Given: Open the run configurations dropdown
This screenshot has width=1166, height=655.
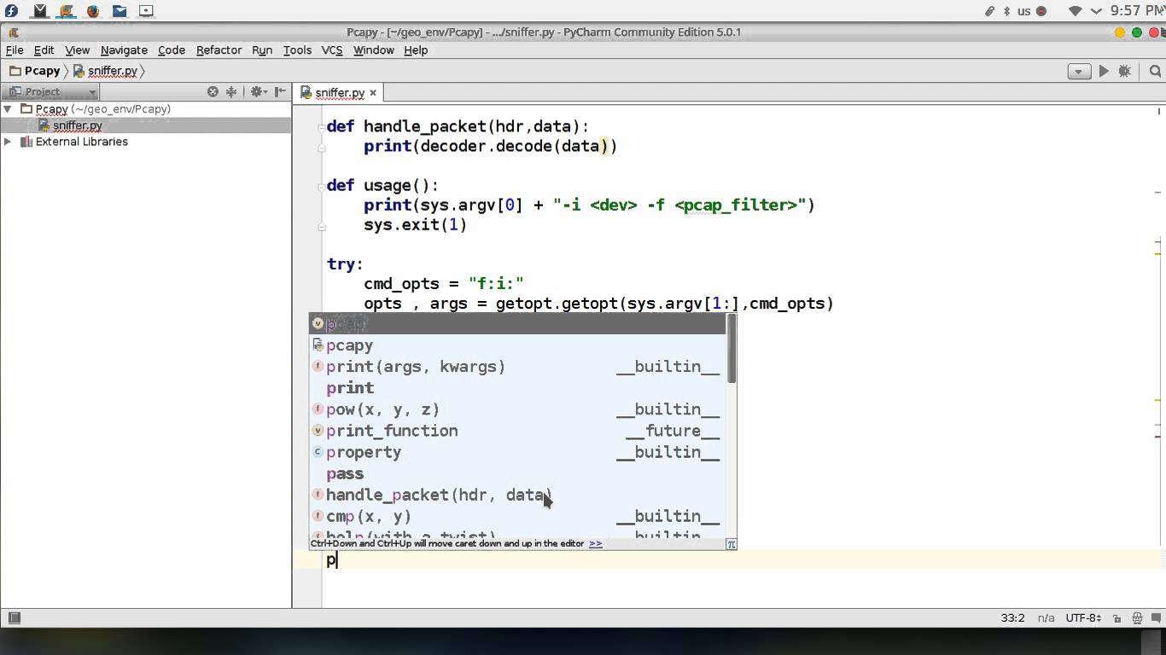Looking at the screenshot, I should (x=1078, y=71).
